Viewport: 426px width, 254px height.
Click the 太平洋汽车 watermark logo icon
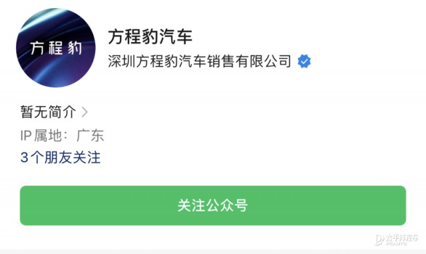point(379,239)
